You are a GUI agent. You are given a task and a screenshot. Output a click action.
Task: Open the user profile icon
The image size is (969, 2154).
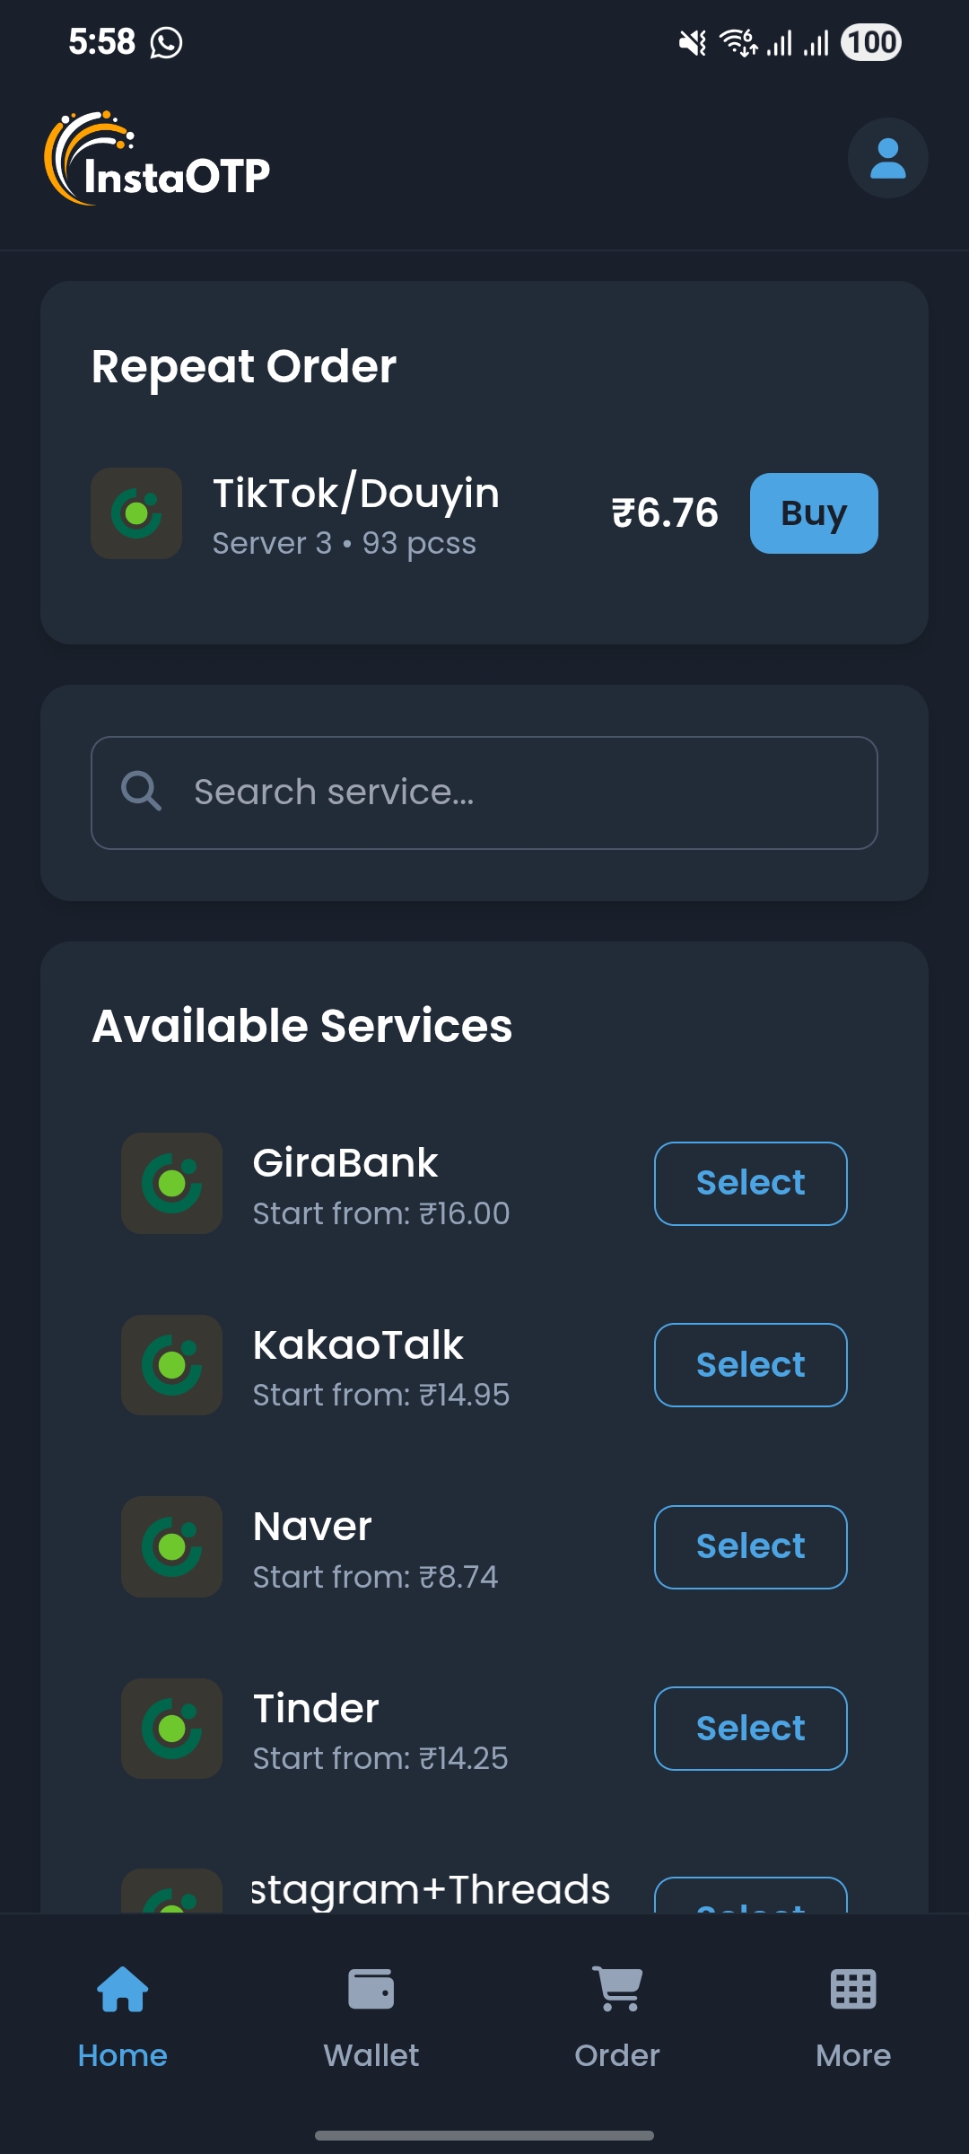coord(887,158)
